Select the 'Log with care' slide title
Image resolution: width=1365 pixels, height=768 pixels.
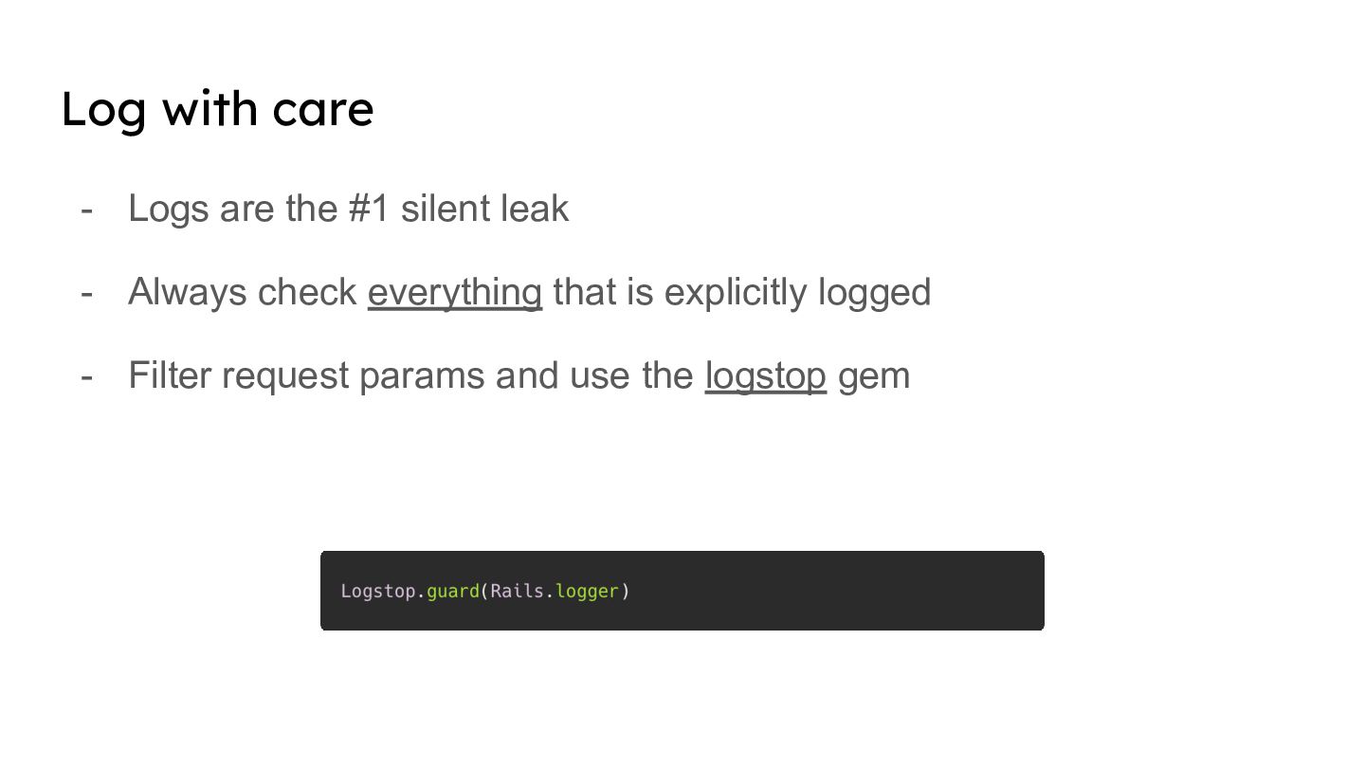pyautogui.click(x=217, y=109)
